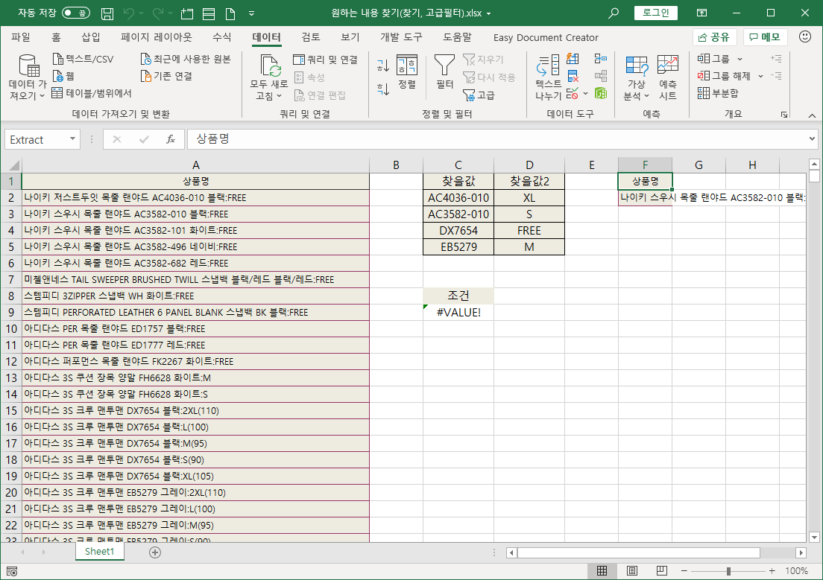Add a new sheet with plus icon
This screenshot has width=823, height=580.
point(155,552)
